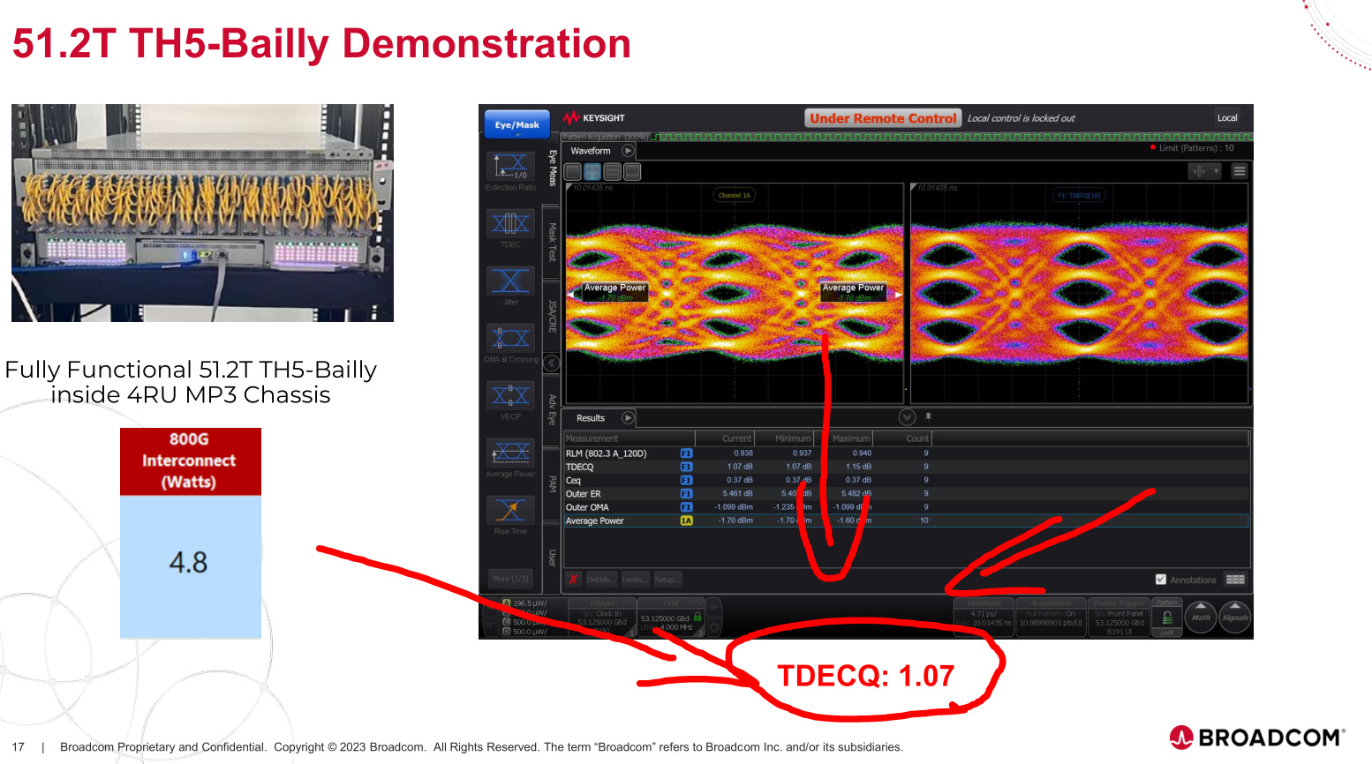This screenshot has width=1372, height=764.
Task: Open the CDR settings panel
Action: pyautogui.click(x=671, y=617)
